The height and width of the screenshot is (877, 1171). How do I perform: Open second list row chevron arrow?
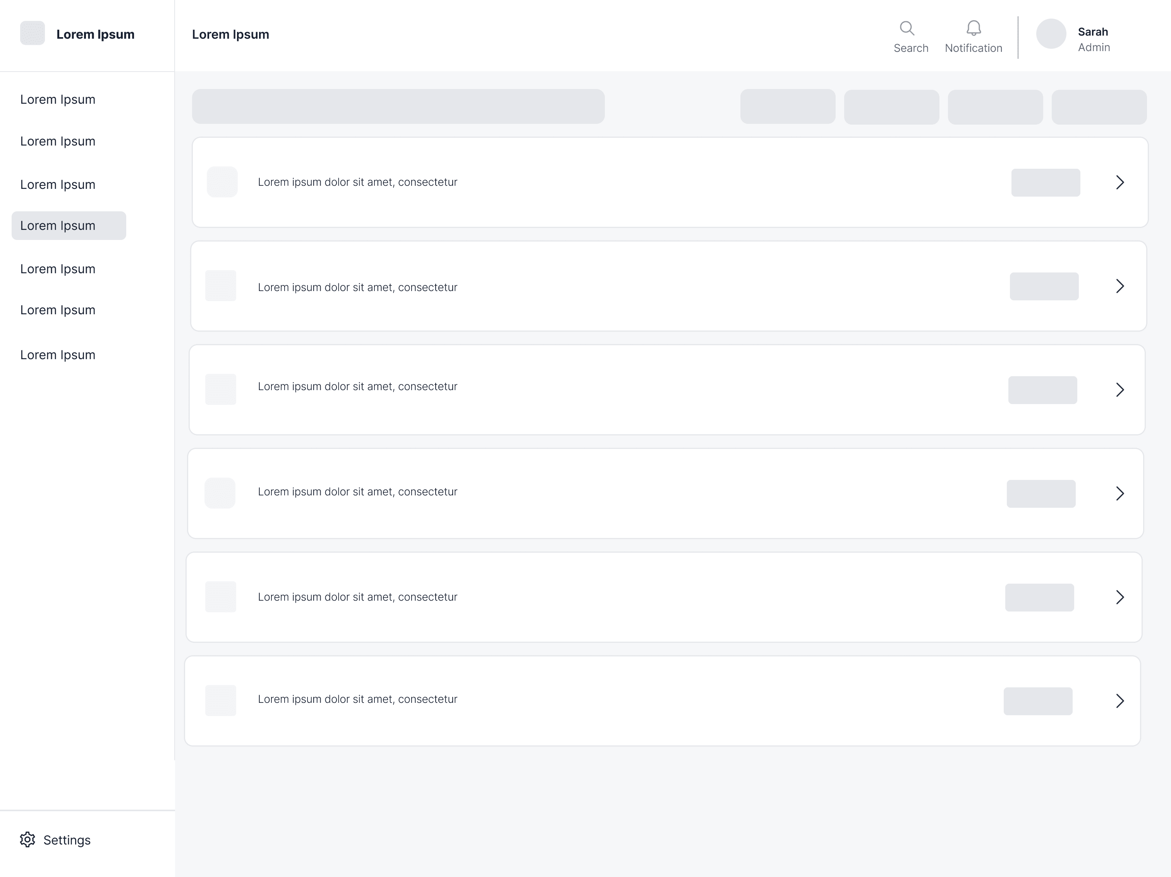click(x=1119, y=286)
